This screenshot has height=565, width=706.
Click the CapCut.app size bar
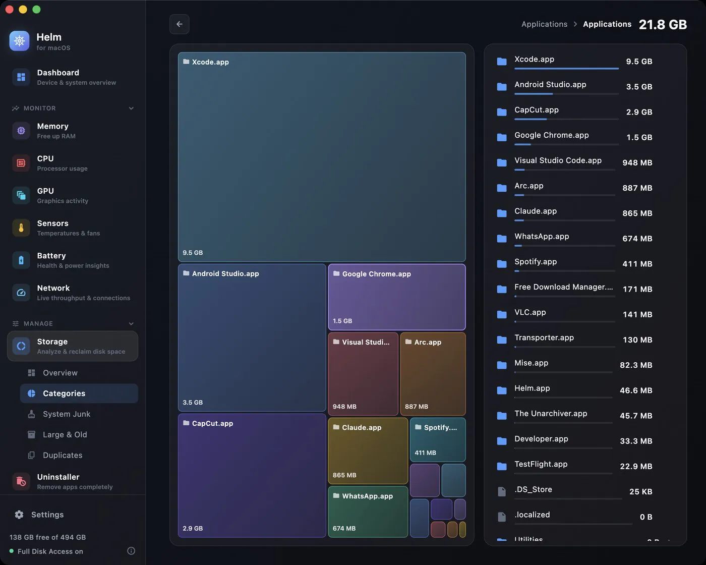(566, 119)
